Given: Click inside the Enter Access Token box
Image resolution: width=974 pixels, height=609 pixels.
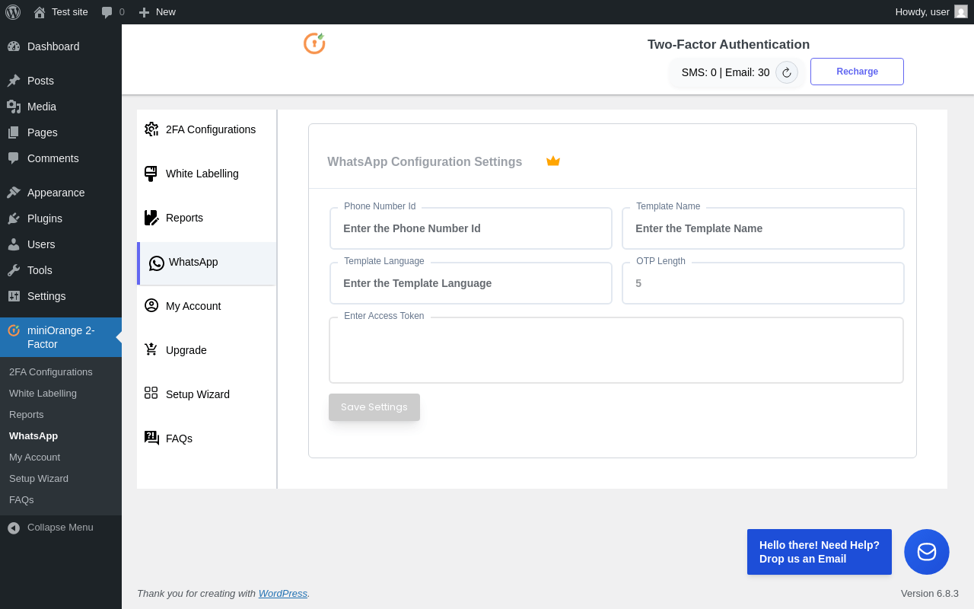Looking at the screenshot, I should click(x=616, y=351).
